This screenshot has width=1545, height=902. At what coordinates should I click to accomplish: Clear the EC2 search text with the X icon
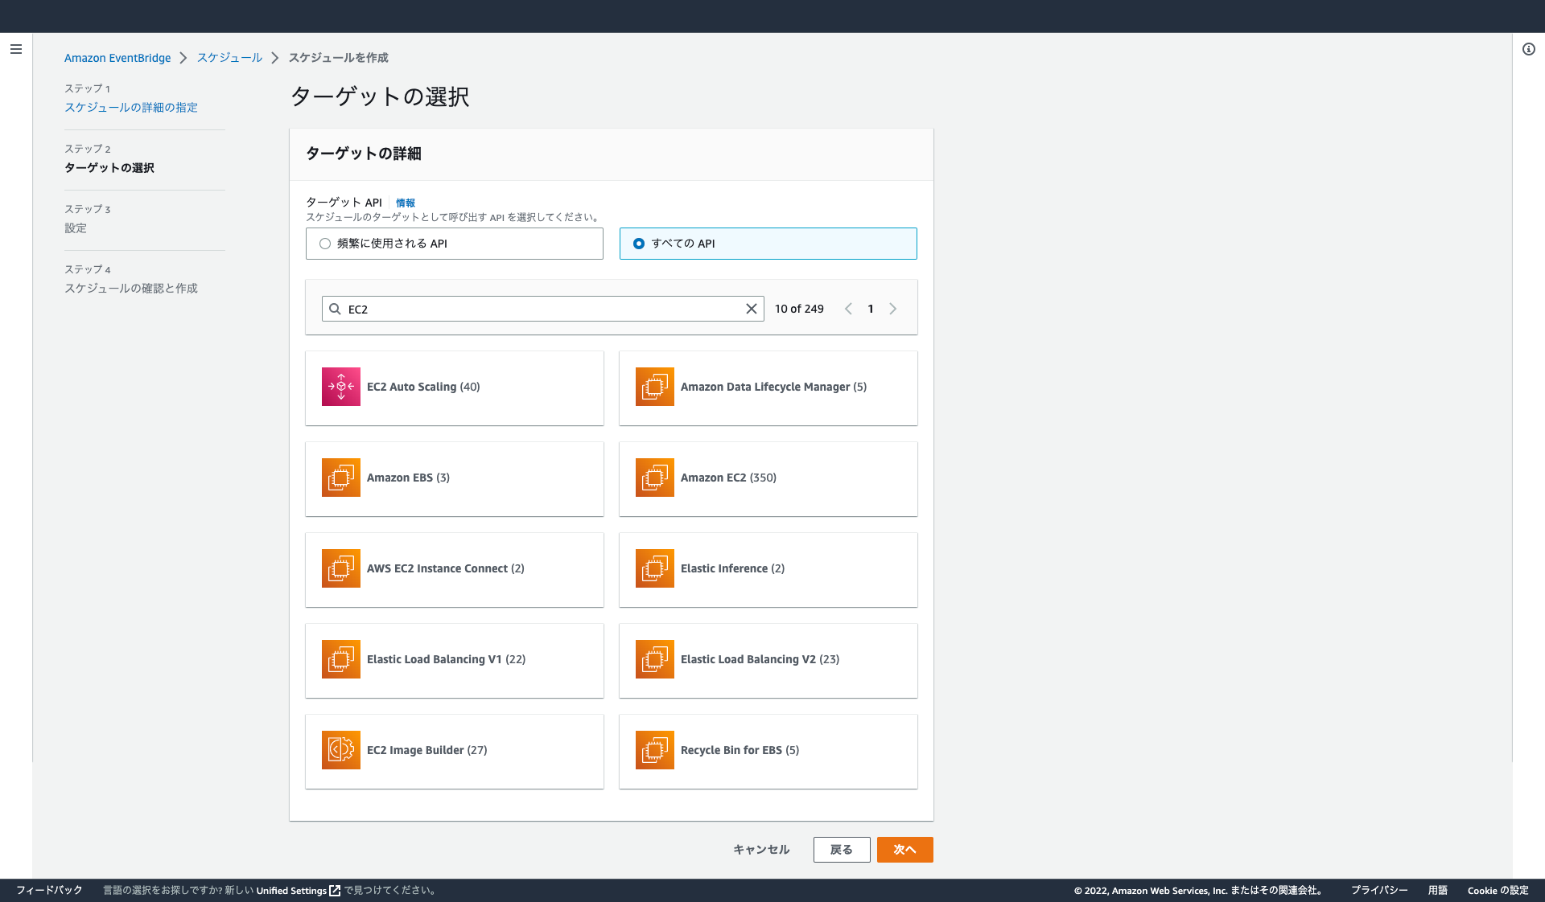751,308
